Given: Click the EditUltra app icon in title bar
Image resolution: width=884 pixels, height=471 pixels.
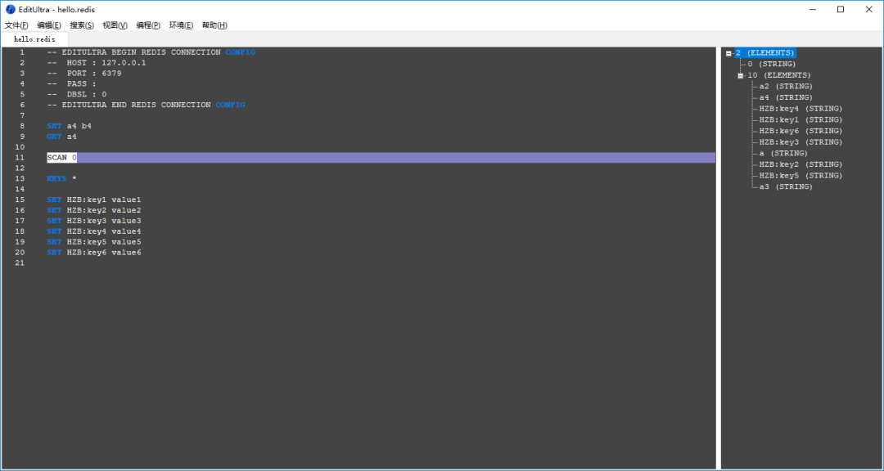Looking at the screenshot, I should click(10, 10).
